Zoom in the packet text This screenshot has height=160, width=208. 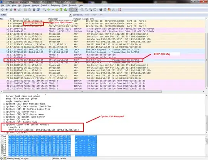[82, 10]
